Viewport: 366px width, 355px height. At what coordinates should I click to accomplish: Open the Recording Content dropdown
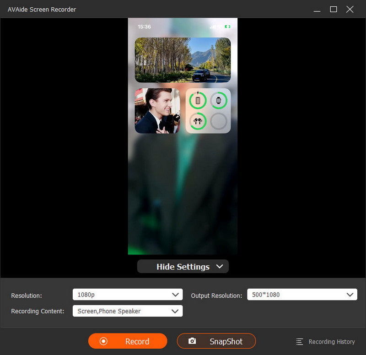pyautogui.click(x=127, y=311)
